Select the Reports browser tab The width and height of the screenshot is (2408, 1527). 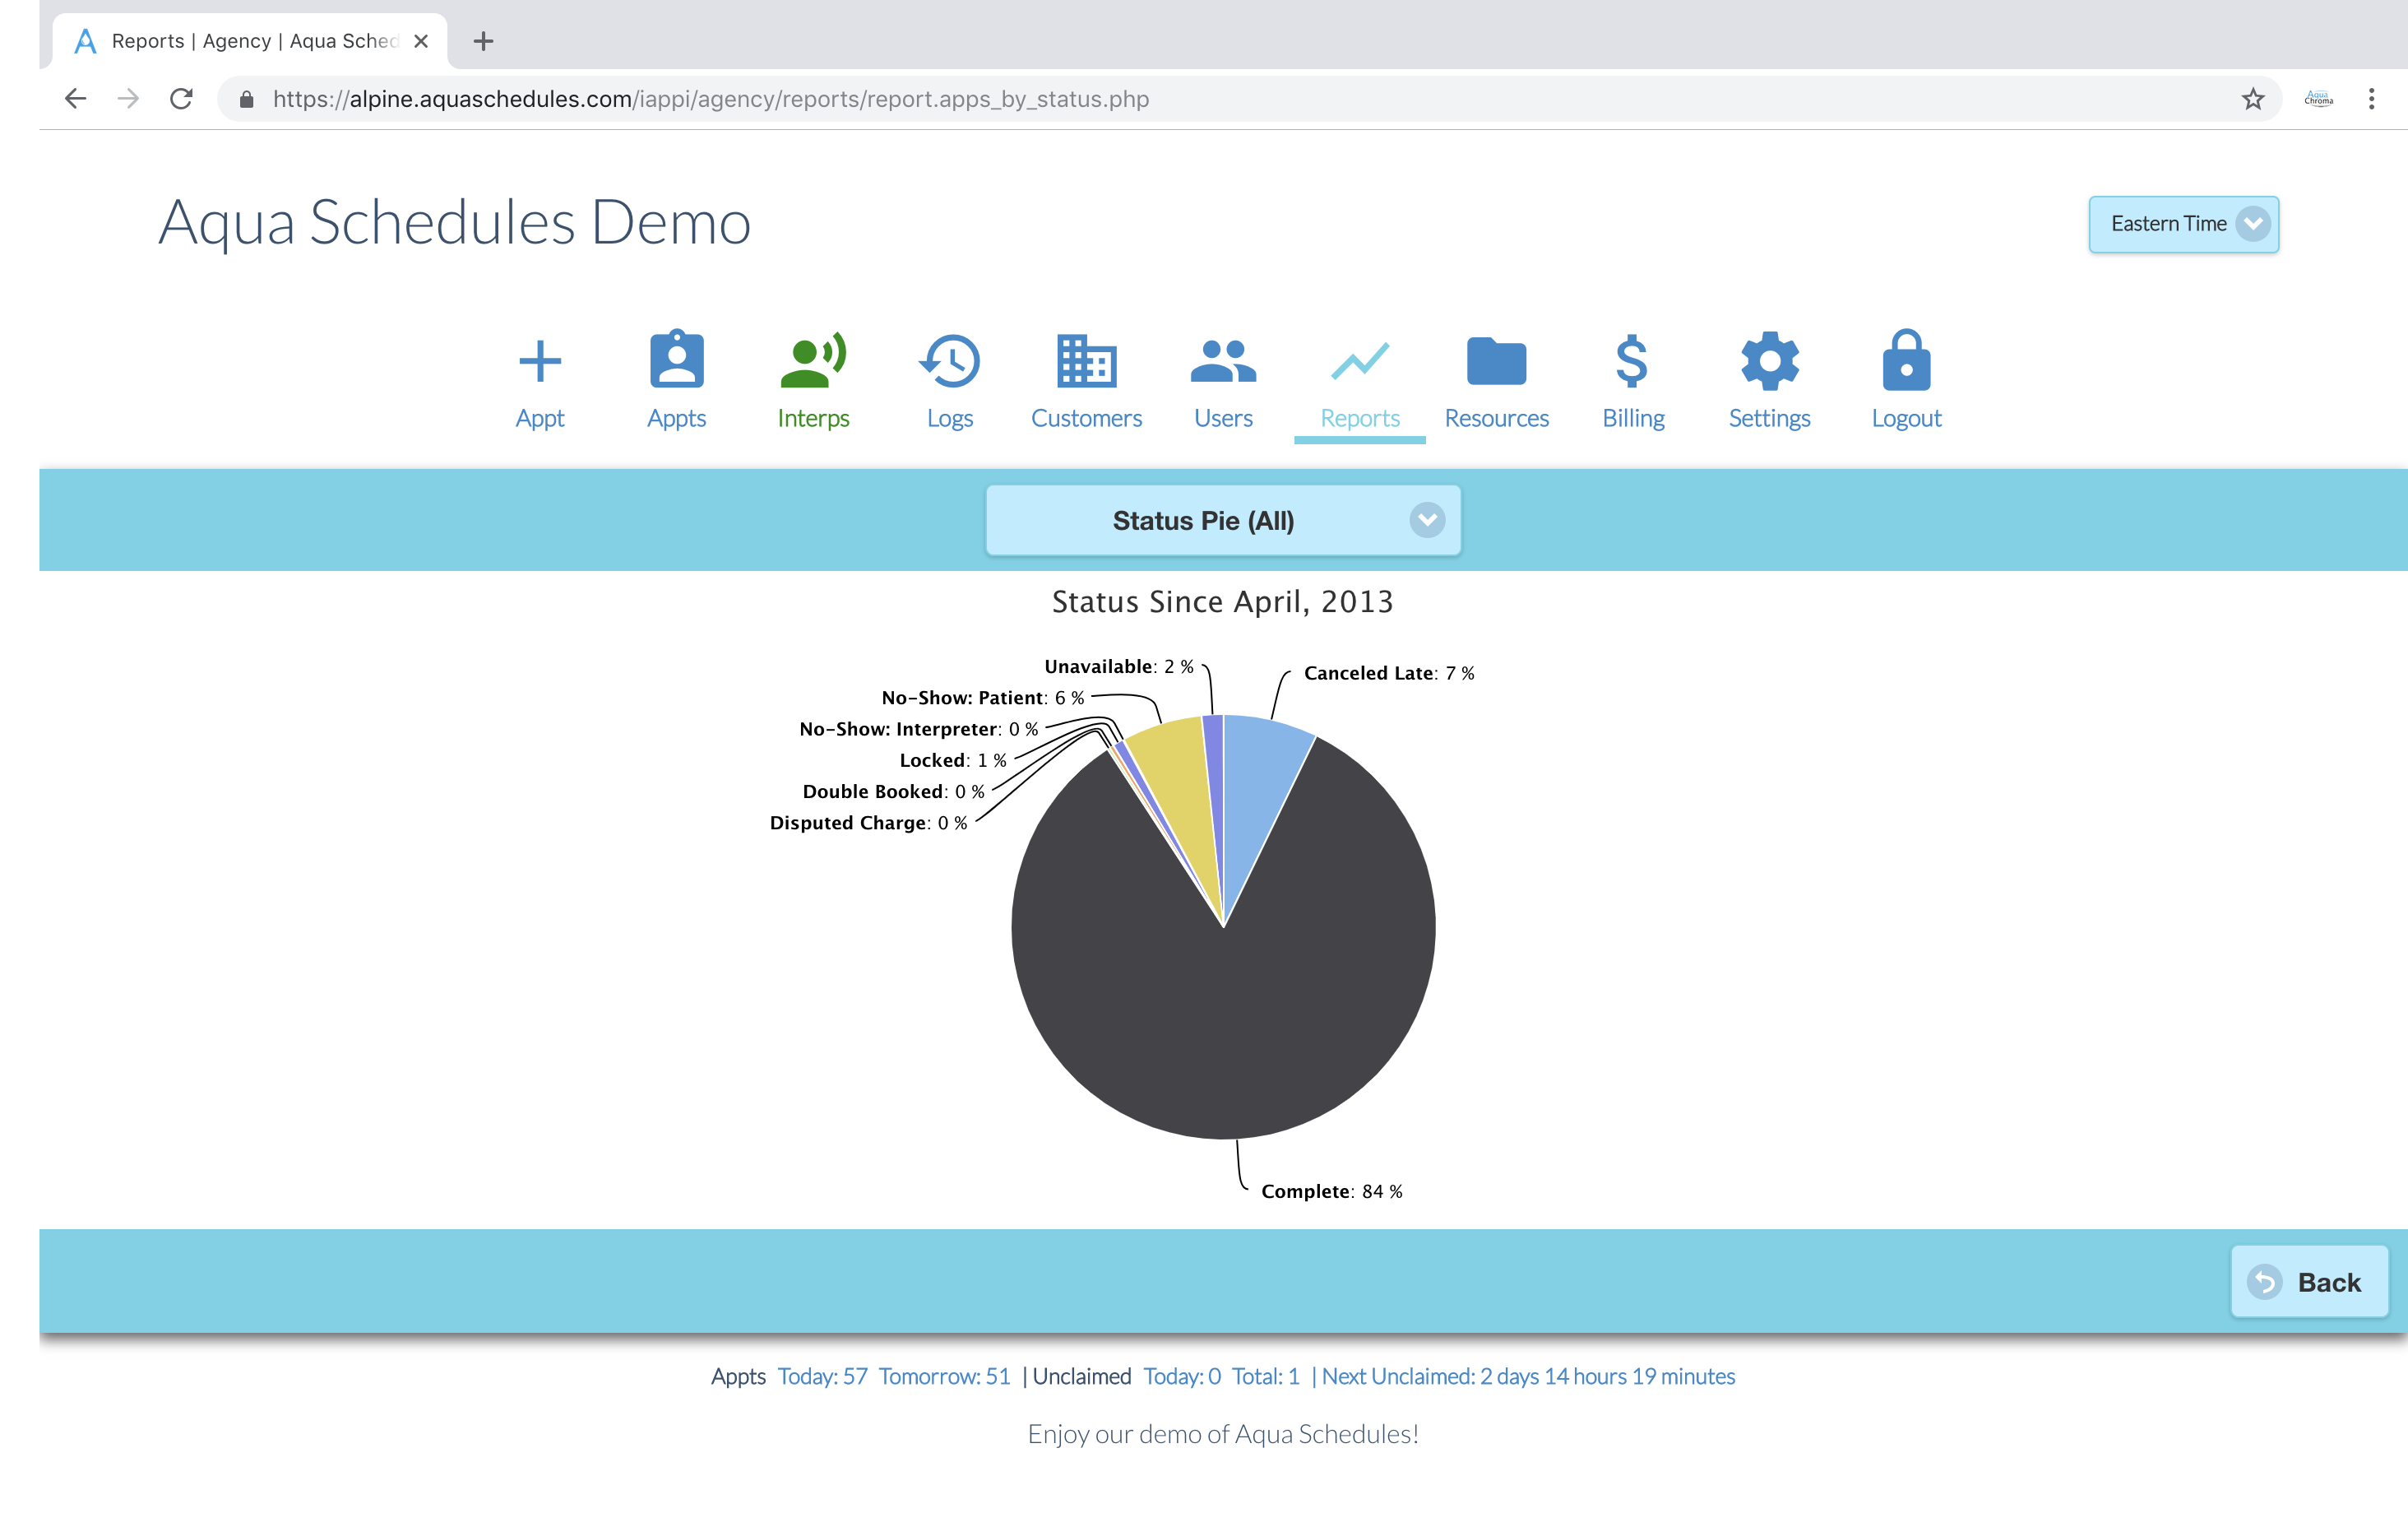[x=250, y=41]
